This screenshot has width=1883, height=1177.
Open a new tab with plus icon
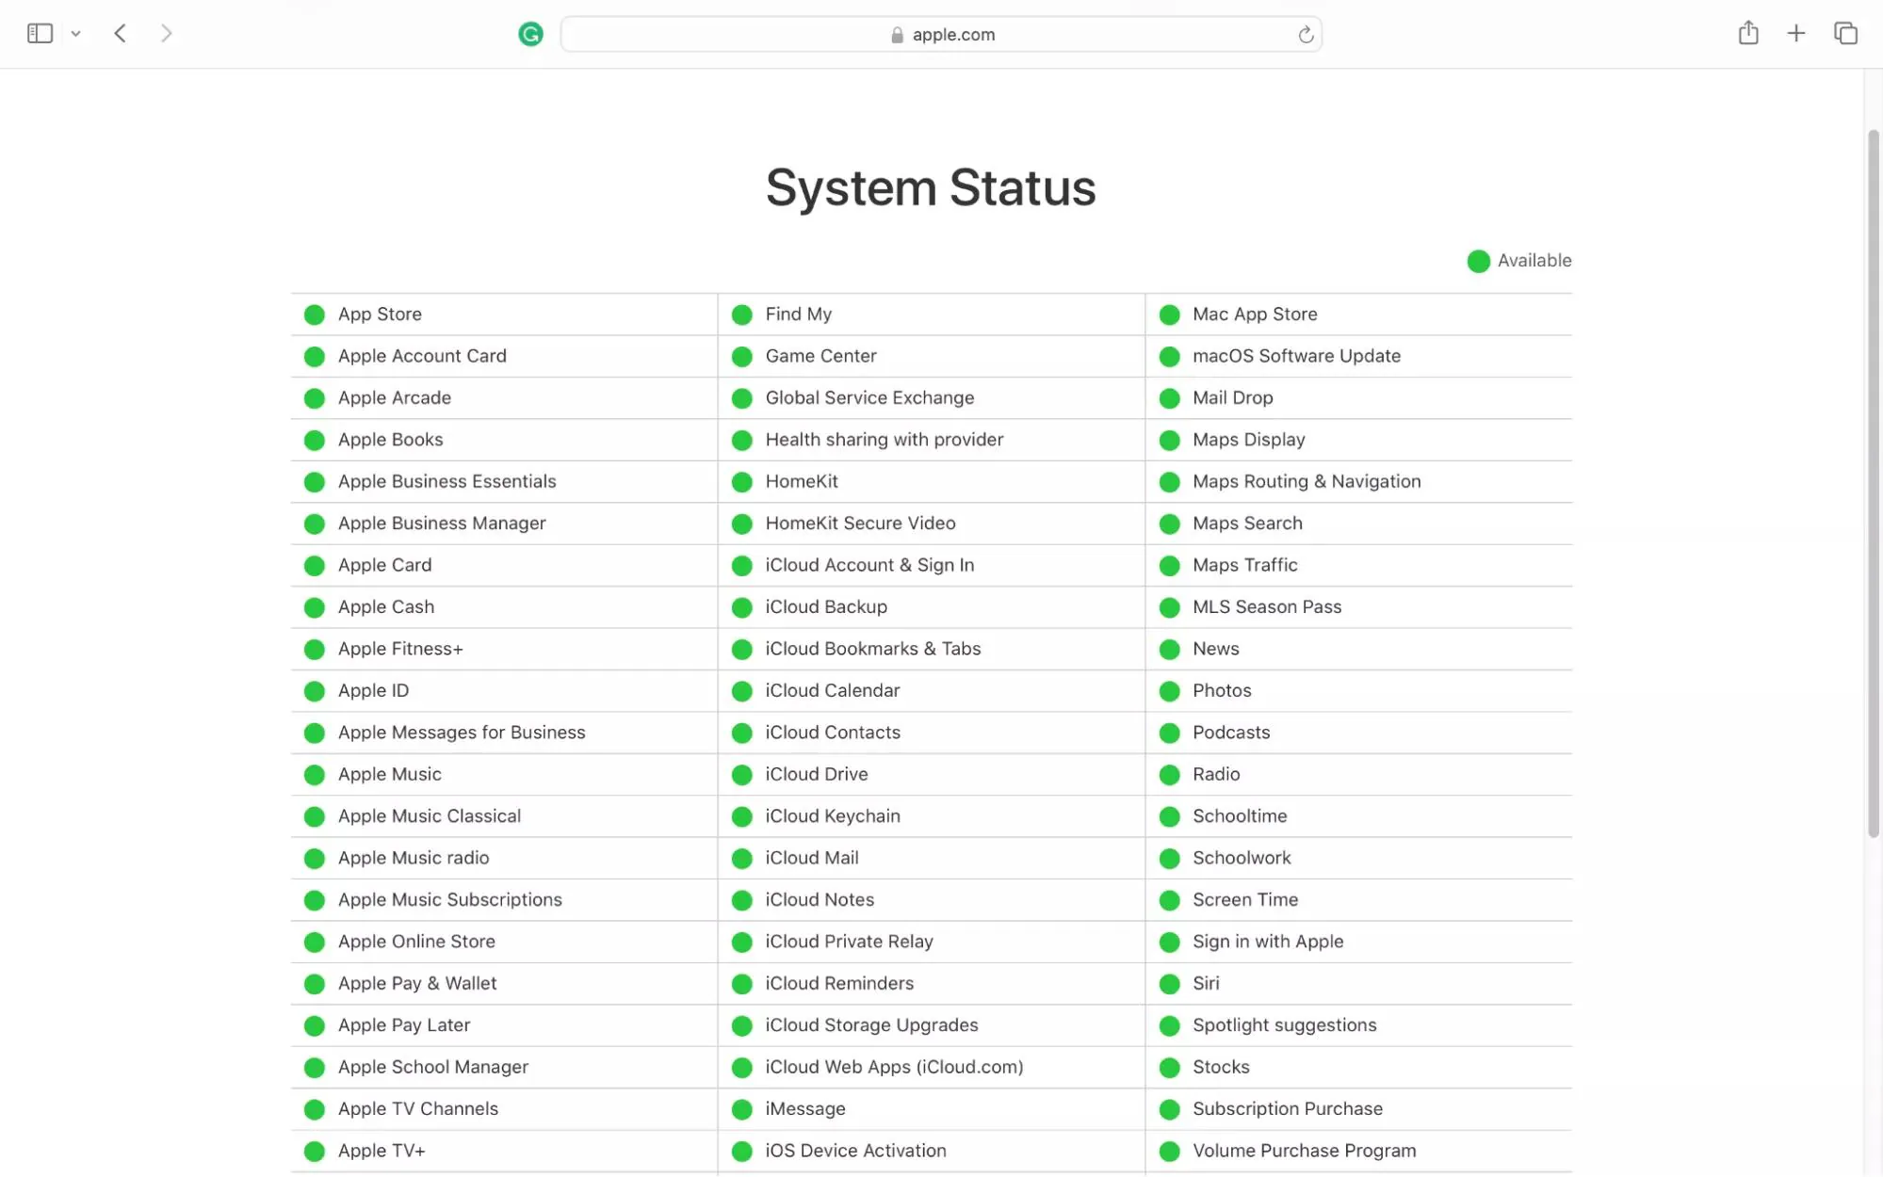1796,34
